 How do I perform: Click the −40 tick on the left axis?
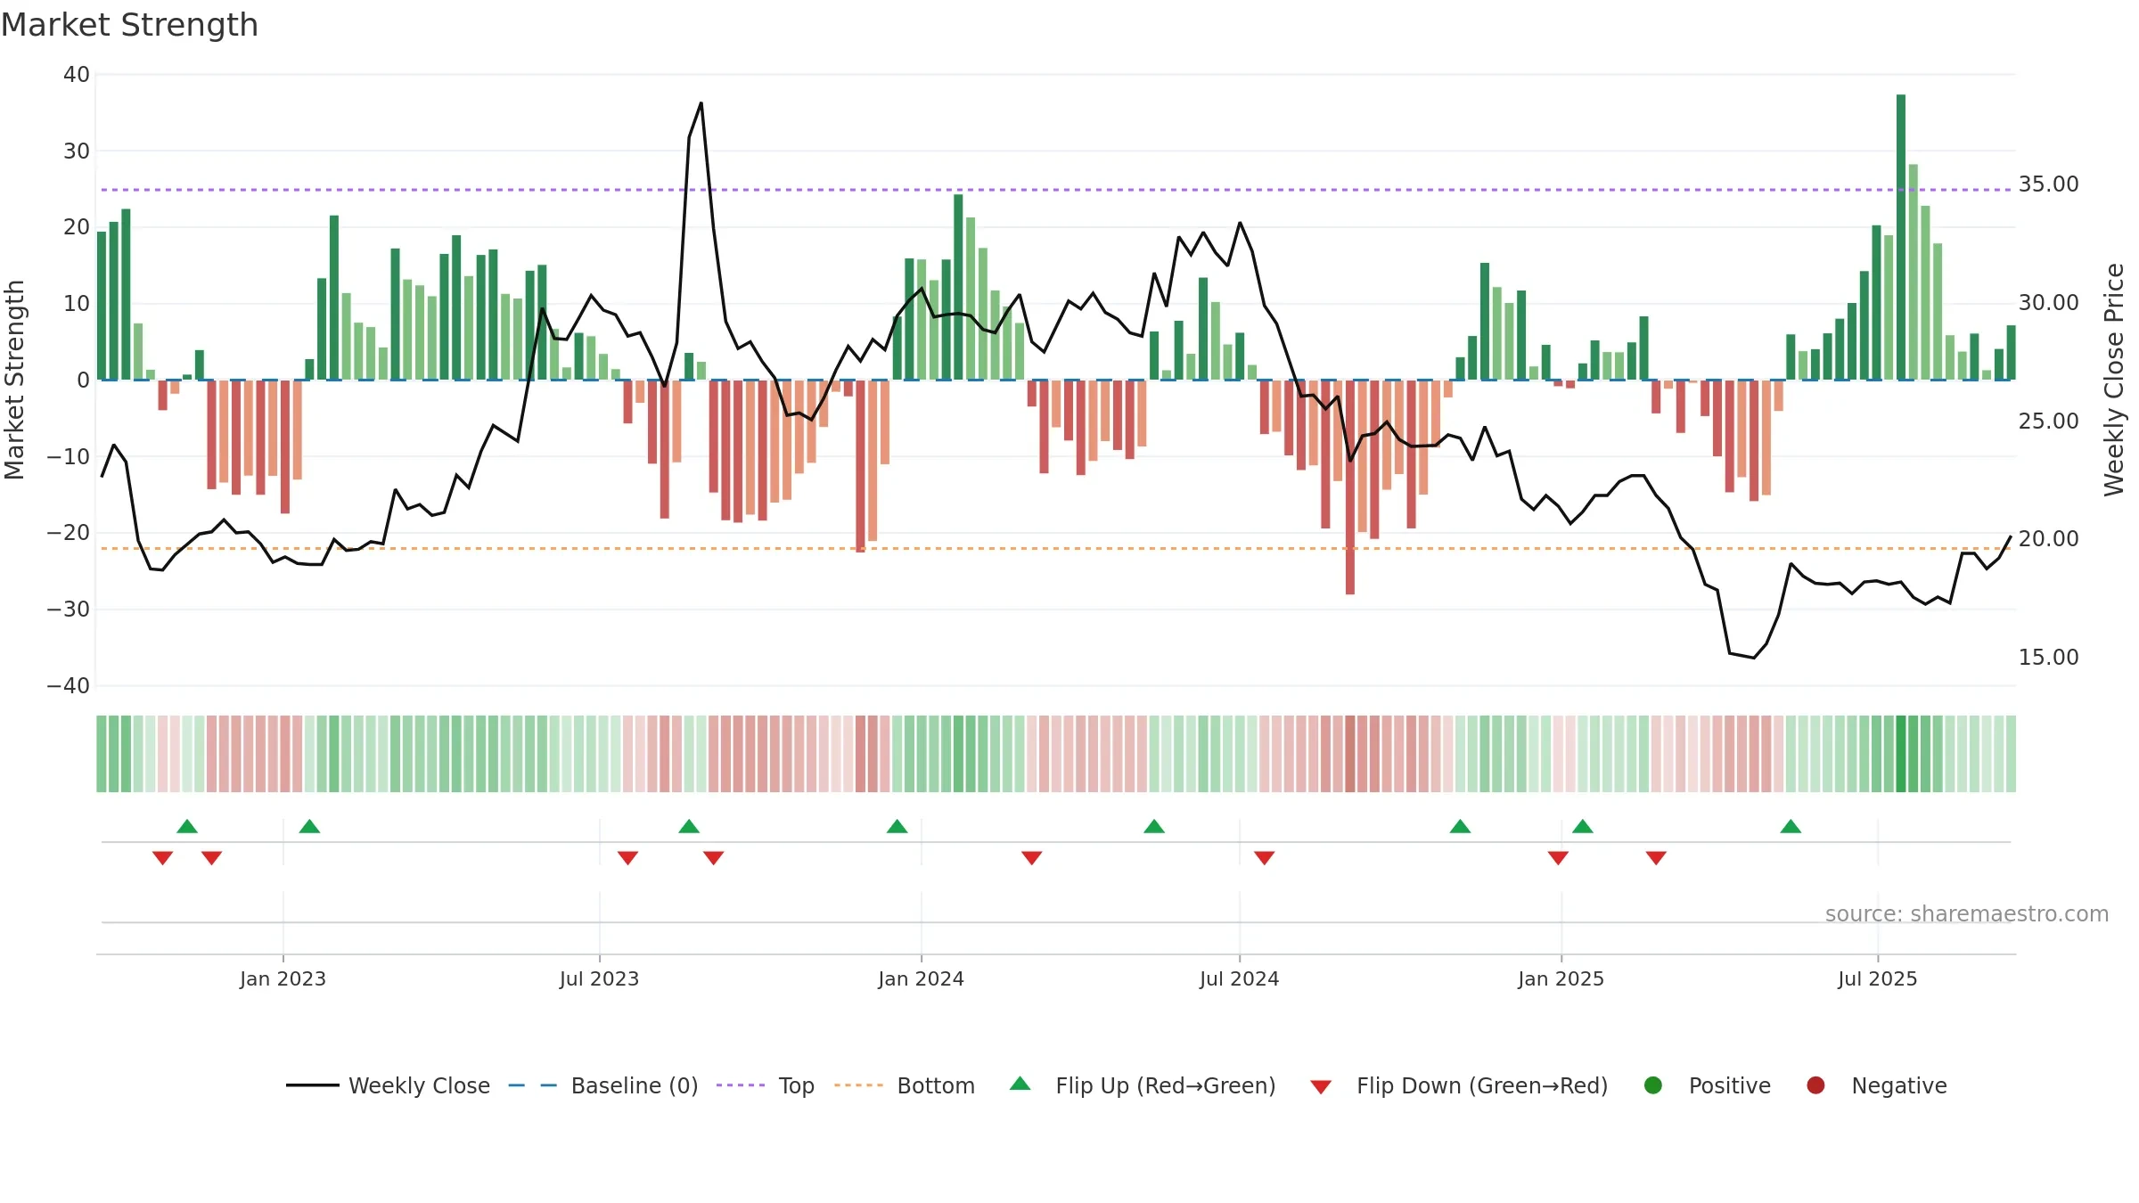69,686
